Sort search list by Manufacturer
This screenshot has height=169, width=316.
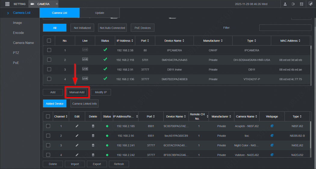coord(222,41)
